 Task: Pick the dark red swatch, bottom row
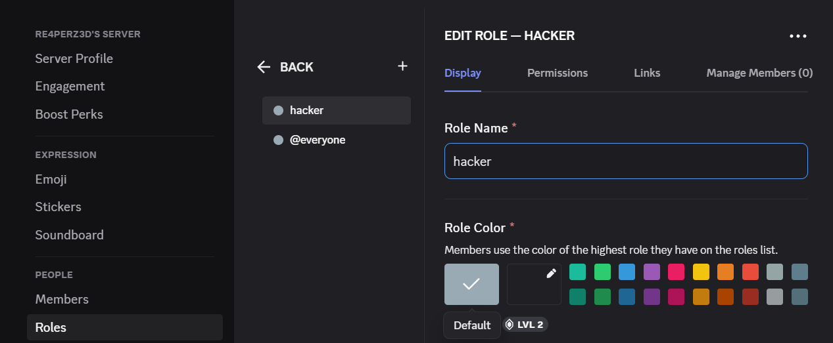750,296
